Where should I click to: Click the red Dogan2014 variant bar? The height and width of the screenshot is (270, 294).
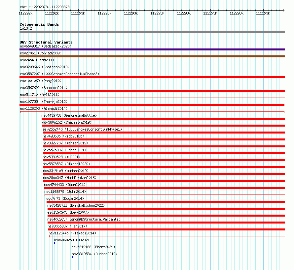click(x=165, y=202)
